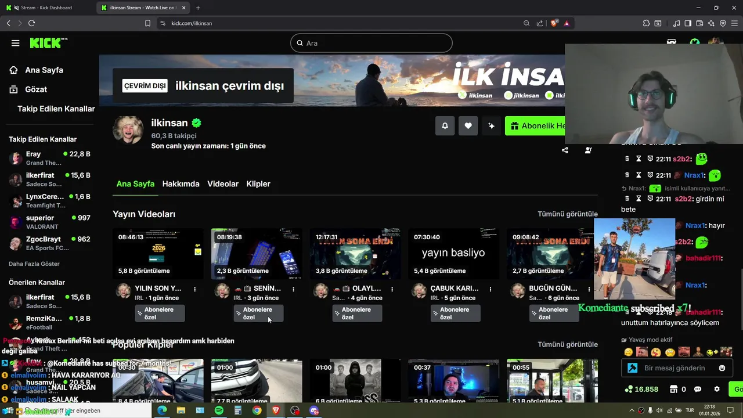This screenshot has width=743, height=418.
Task: Click the 16.858 channel points
Action: (x=641, y=389)
